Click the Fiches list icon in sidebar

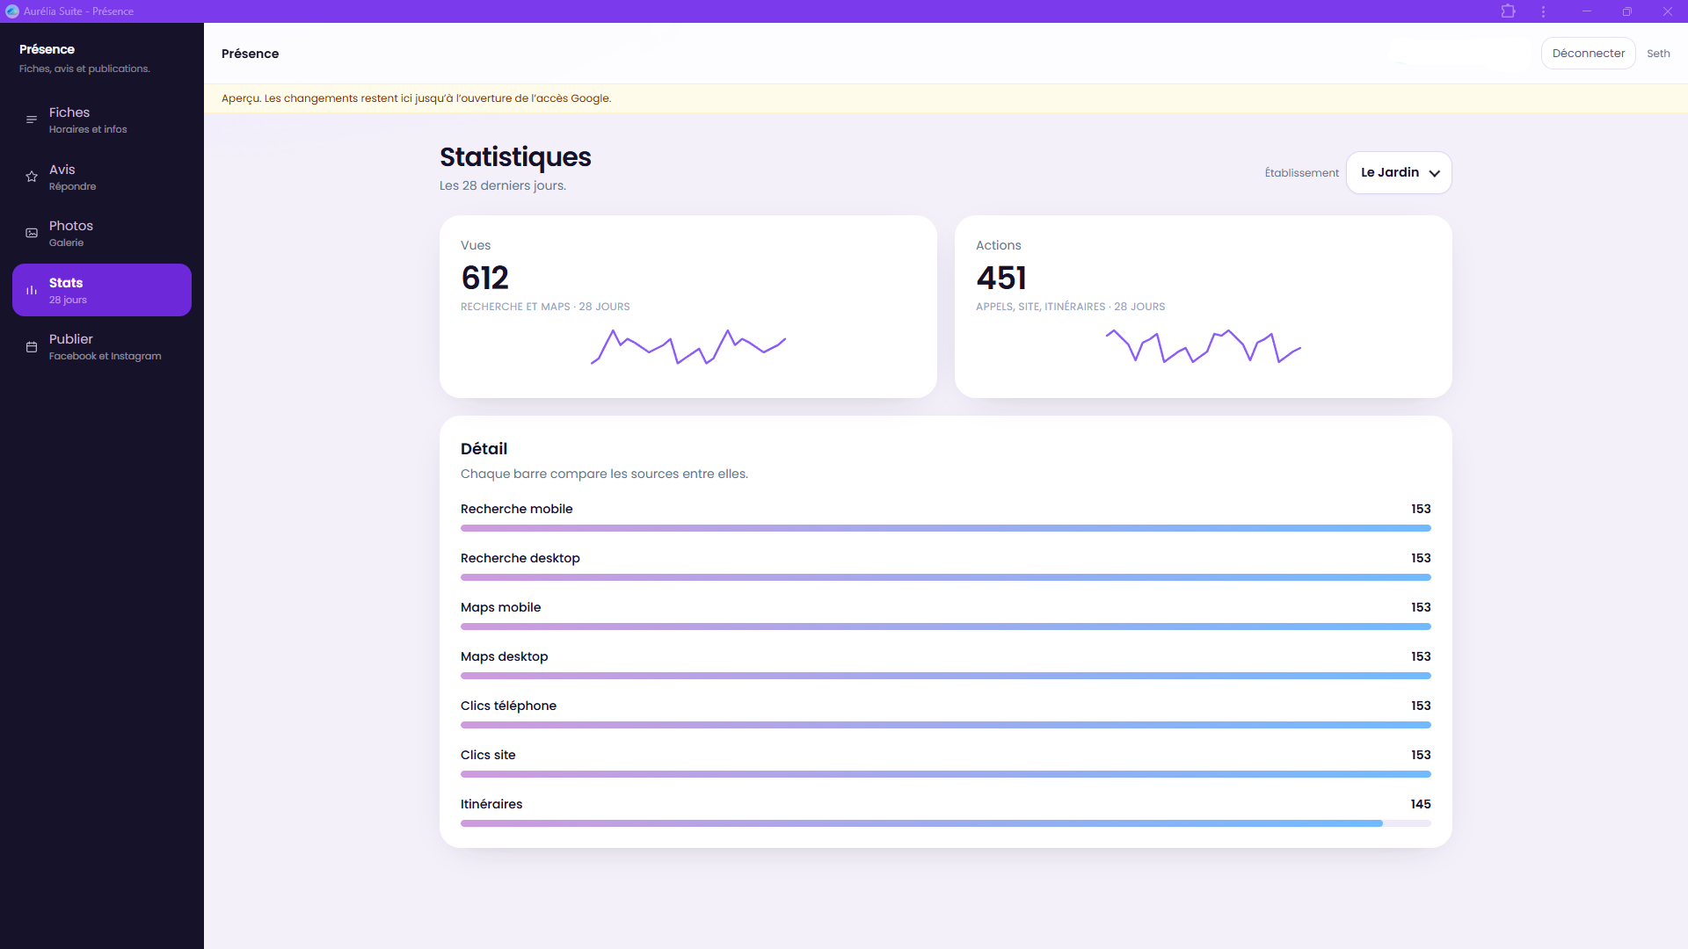(x=32, y=120)
